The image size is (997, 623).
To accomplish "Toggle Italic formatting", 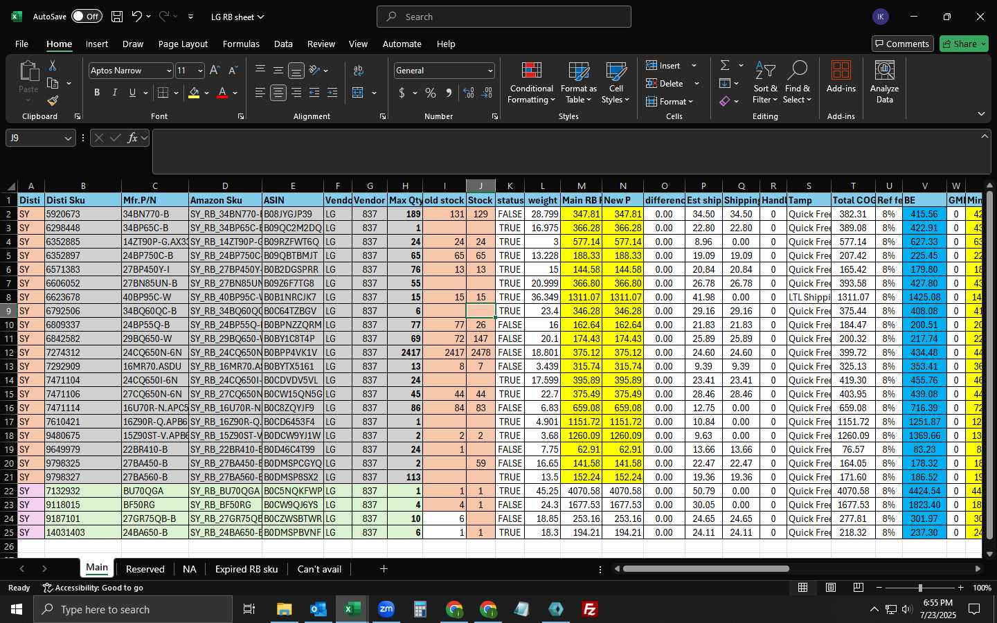I will pos(114,93).
